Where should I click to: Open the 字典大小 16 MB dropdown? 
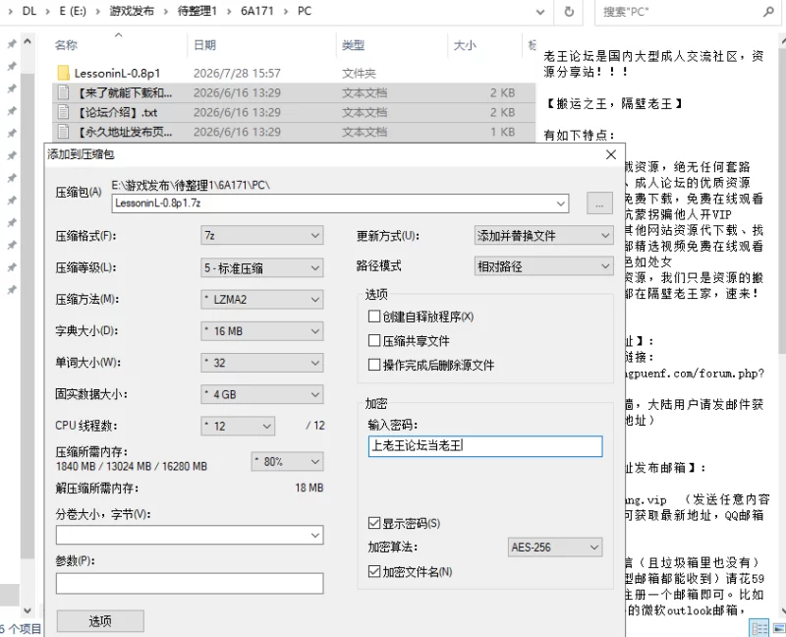click(x=261, y=331)
